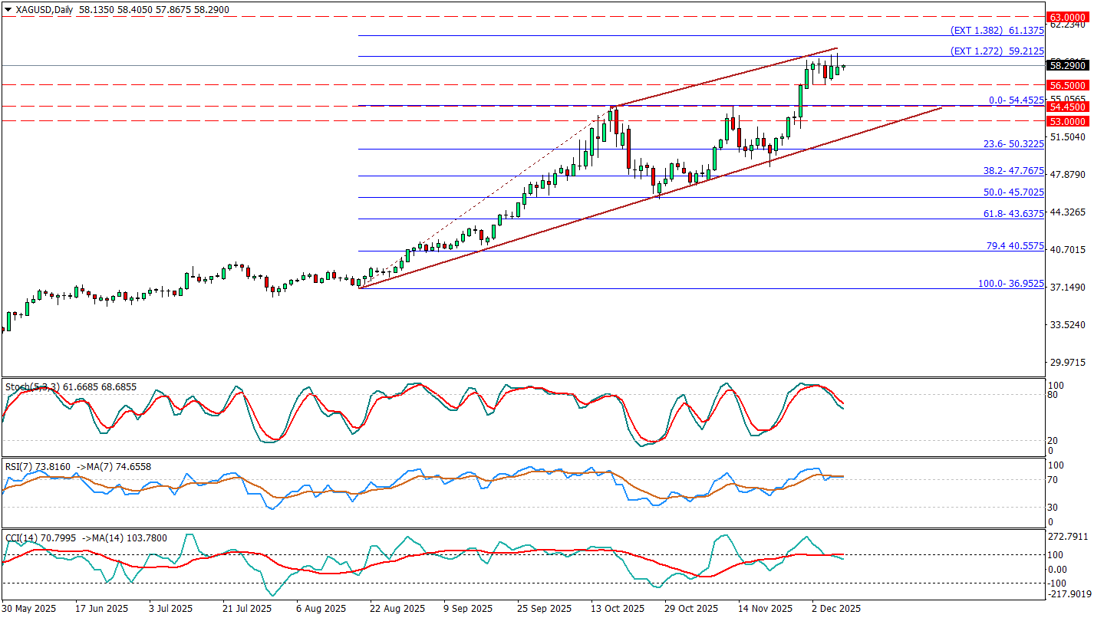This screenshot has width=1094, height=618.
Task: Click the 23.6 Fibonacci retracement label
Action: [x=1013, y=144]
